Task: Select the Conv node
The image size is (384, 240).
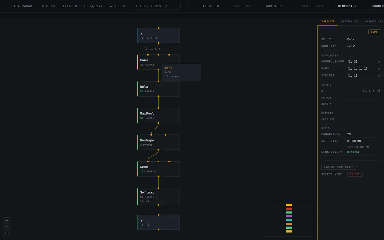Action: [158, 62]
